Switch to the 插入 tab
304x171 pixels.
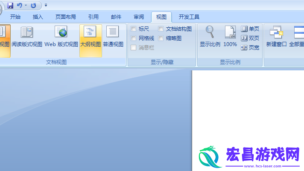[x=38, y=17]
